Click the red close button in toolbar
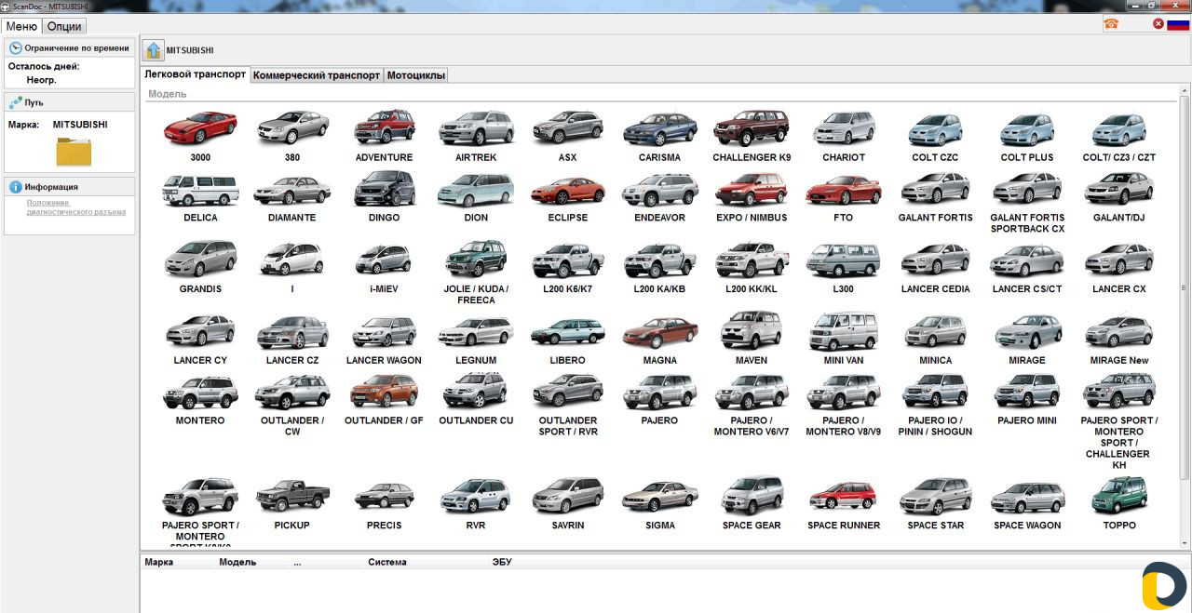Screen dimensions: 1192x613 pos(1158,24)
